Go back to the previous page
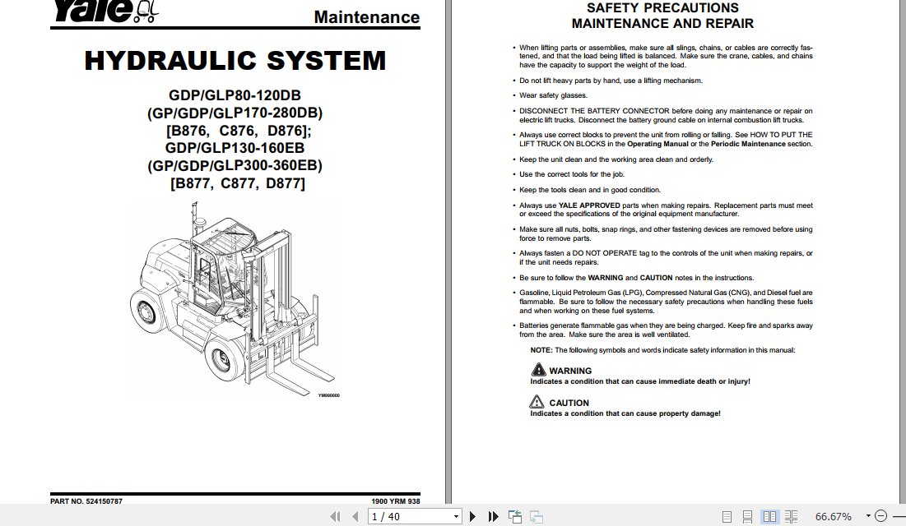Image resolution: width=906 pixels, height=526 pixels. point(354,516)
